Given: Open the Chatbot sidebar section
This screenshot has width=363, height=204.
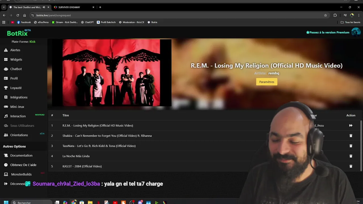Looking at the screenshot, I should point(16,69).
